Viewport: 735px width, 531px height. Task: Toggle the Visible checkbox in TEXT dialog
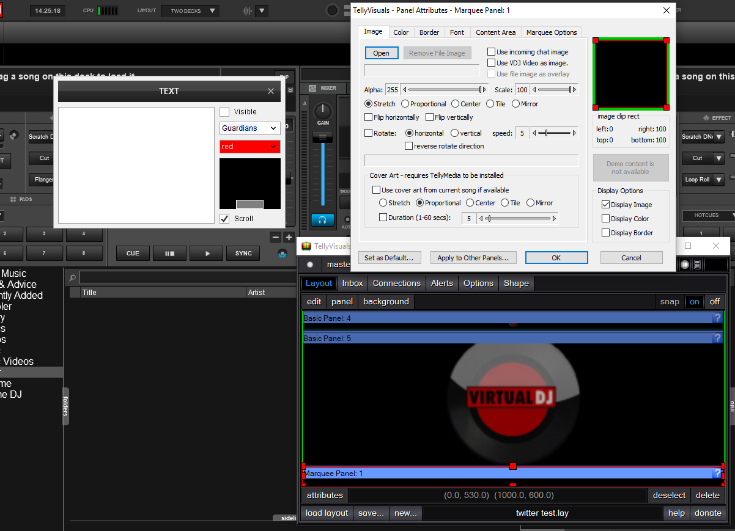click(224, 112)
